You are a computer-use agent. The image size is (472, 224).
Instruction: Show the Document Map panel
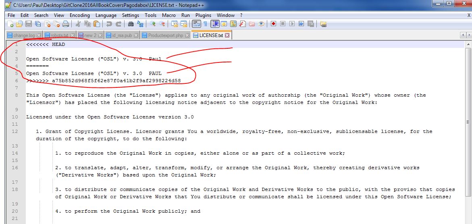pos(233,24)
